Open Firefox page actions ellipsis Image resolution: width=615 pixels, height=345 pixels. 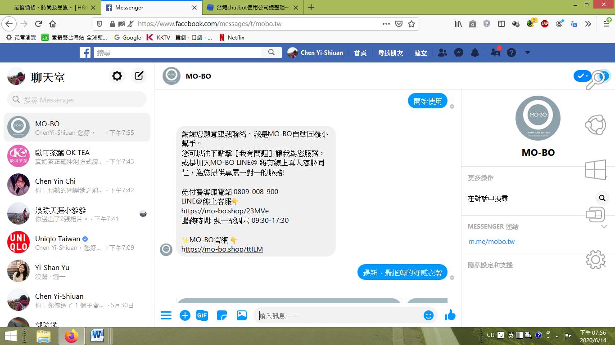click(x=386, y=24)
